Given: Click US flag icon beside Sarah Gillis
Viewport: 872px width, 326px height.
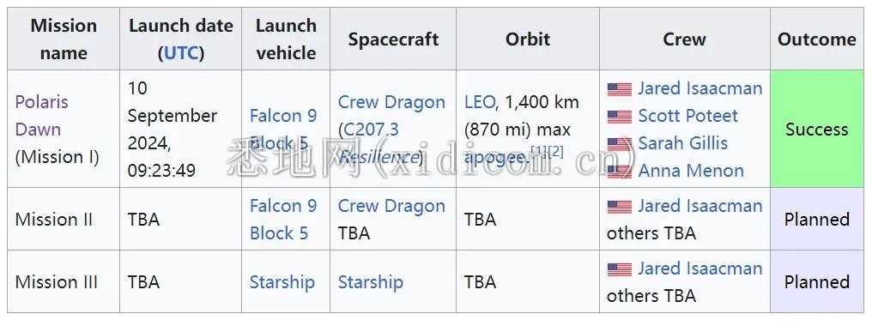Looking at the screenshot, I should (620, 144).
